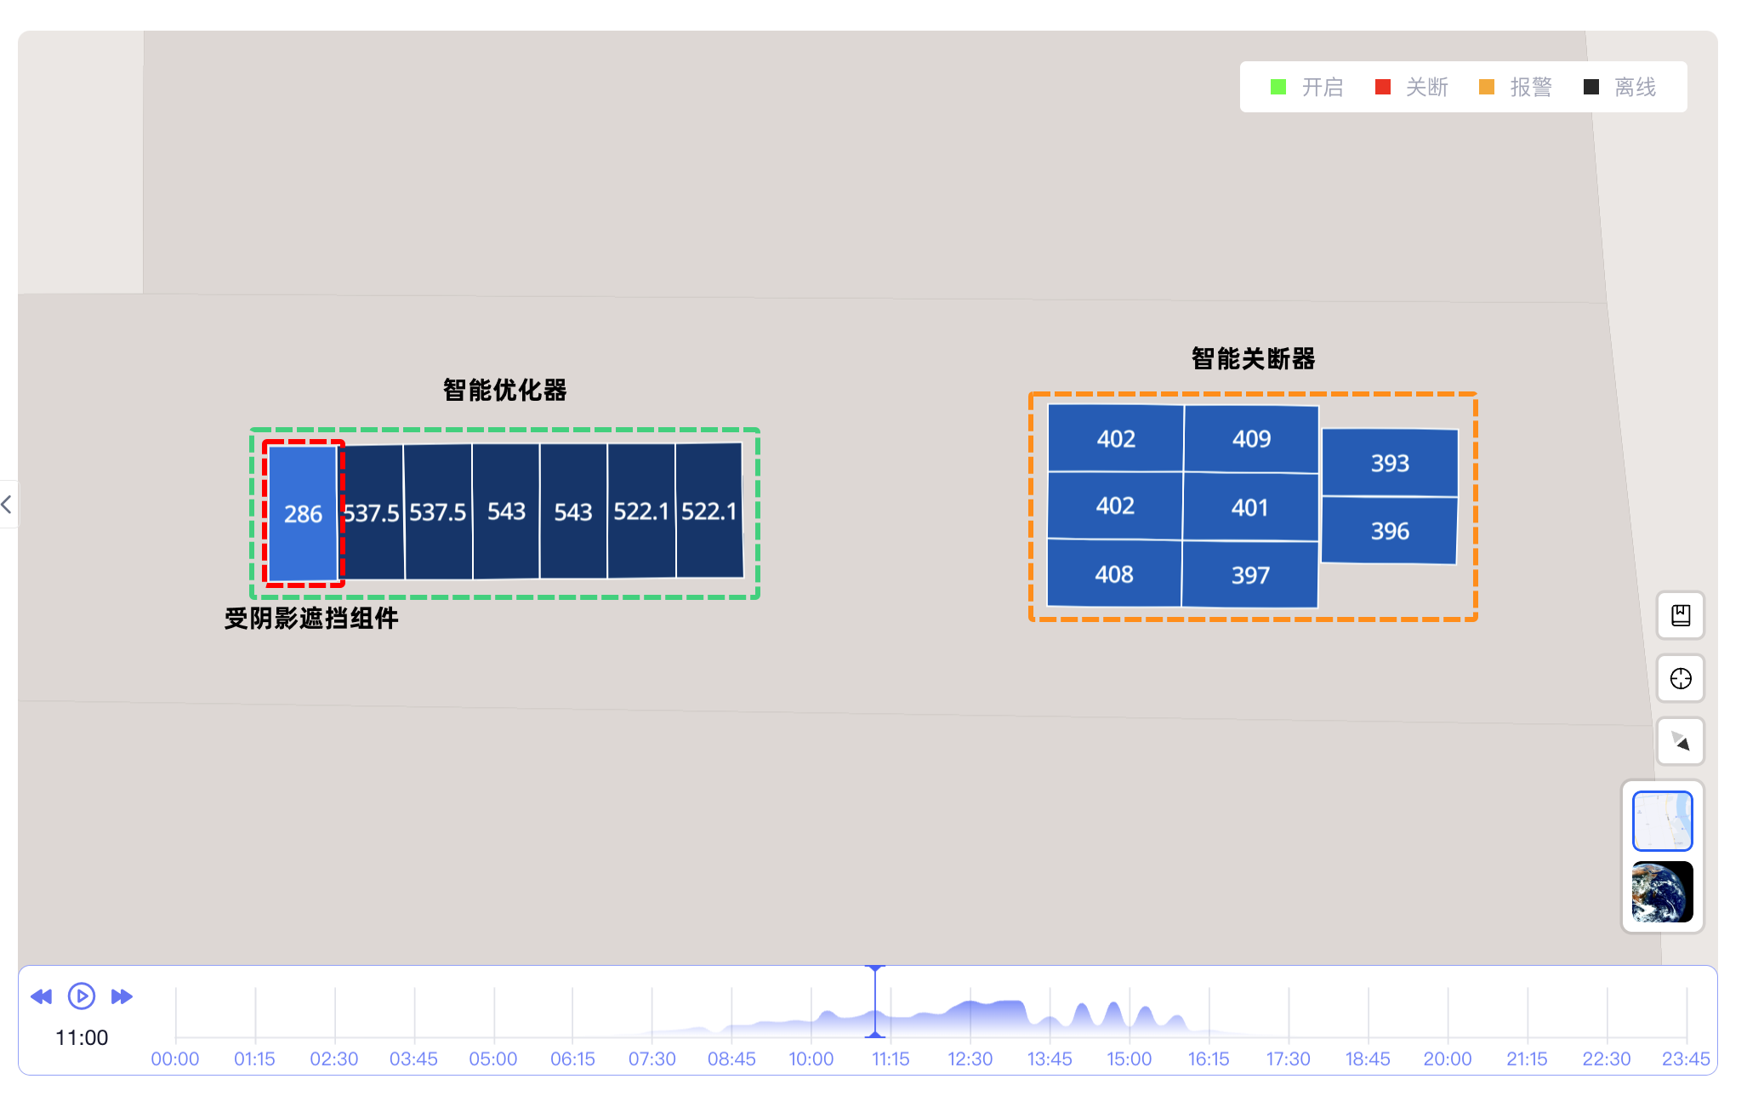Click the locate crosshair icon
The image size is (1747, 1096).
[x=1680, y=678]
